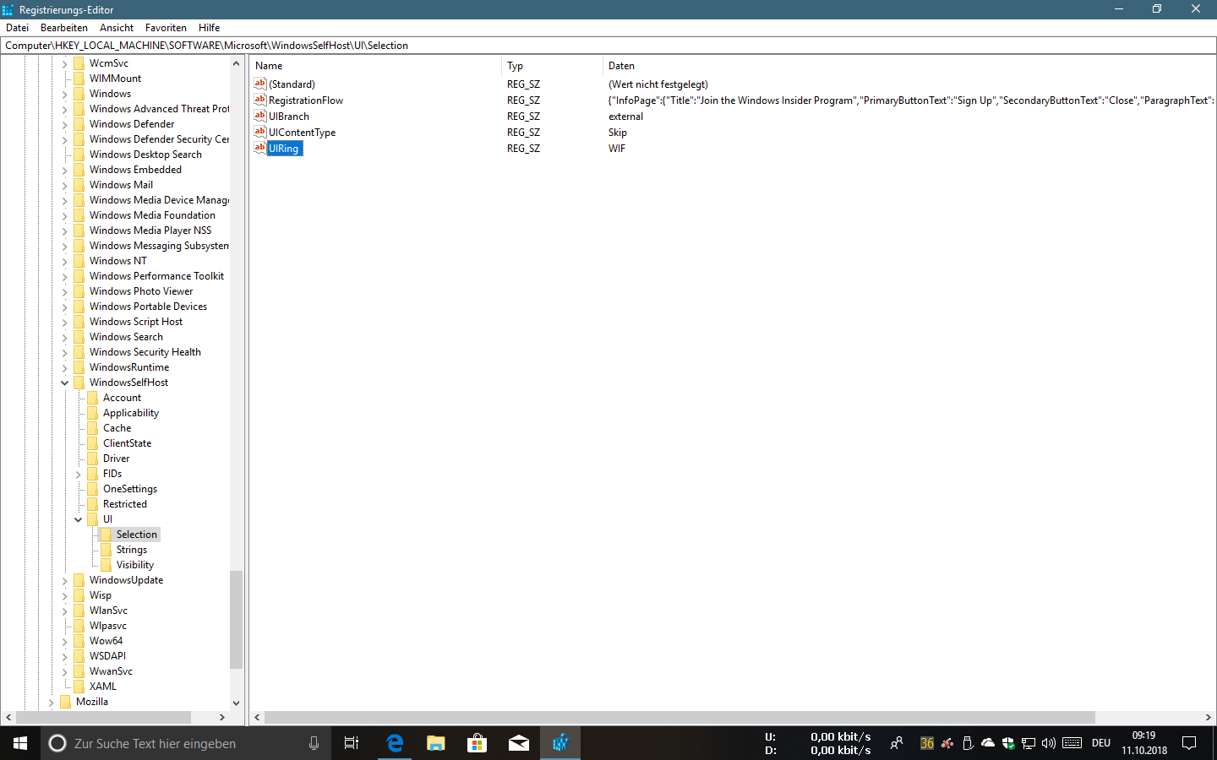1217x760 pixels.
Task: Click the (Standard) value icon
Action: pos(260,84)
